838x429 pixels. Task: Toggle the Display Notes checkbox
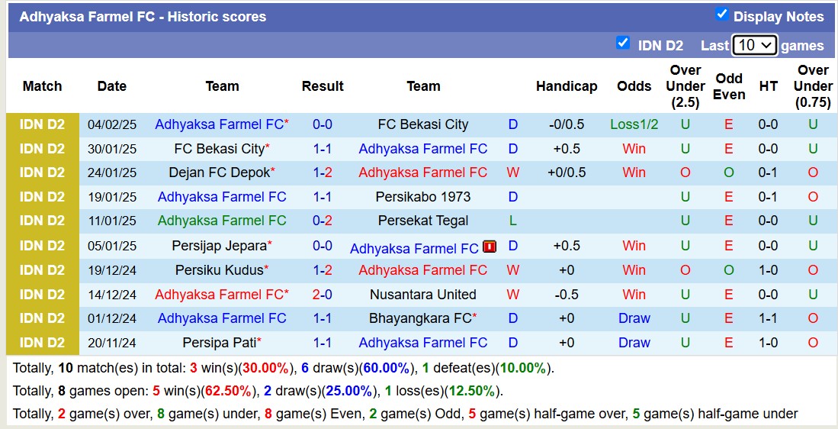point(722,15)
